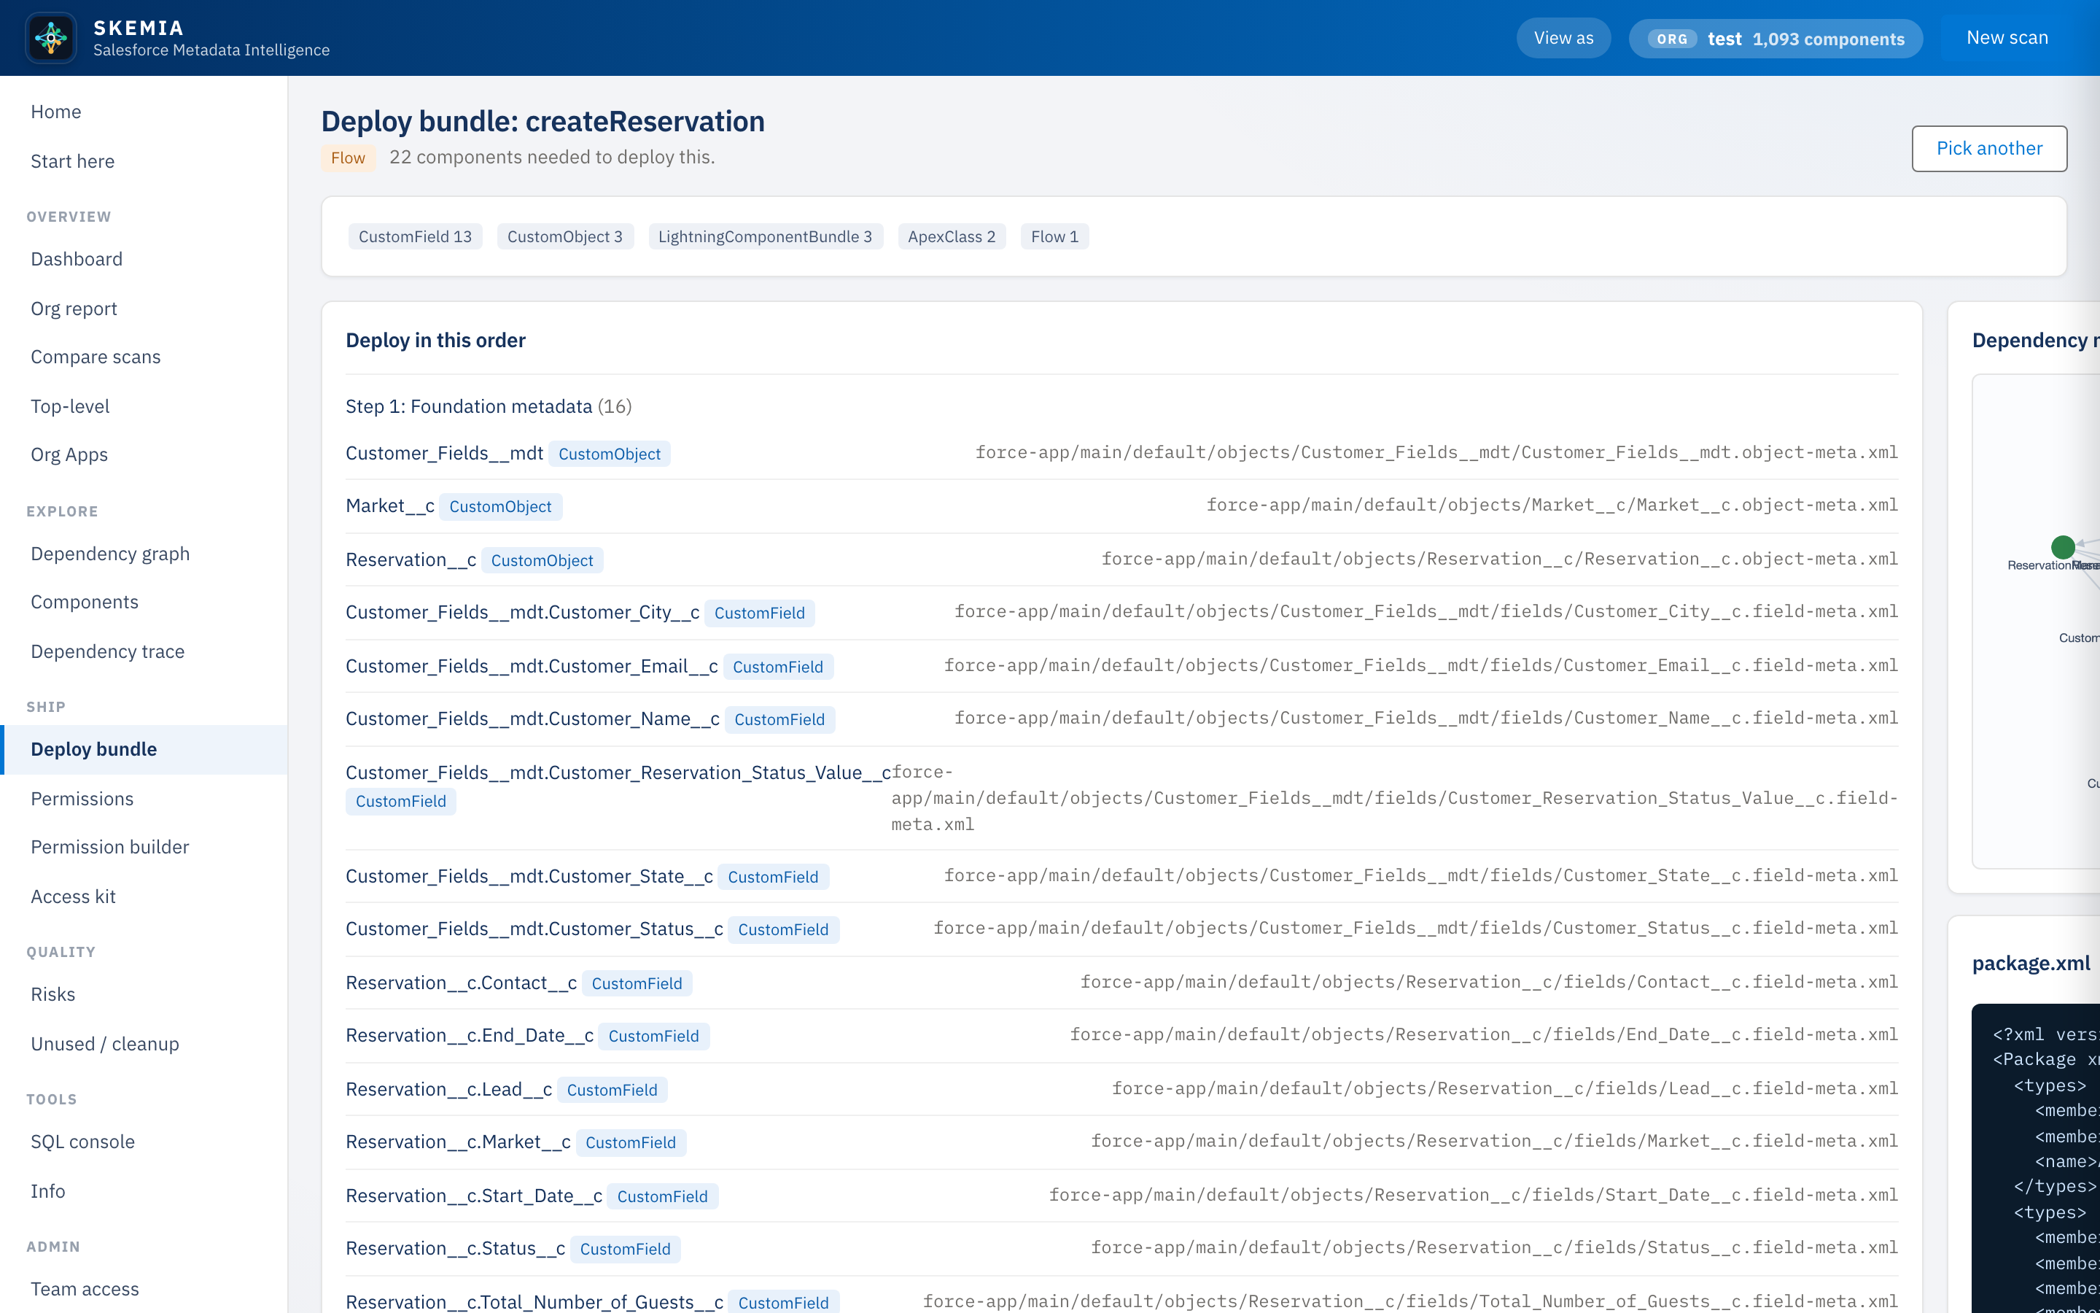Click Customer_Fields__mdt.Customer_City__c row name

pos(522,613)
